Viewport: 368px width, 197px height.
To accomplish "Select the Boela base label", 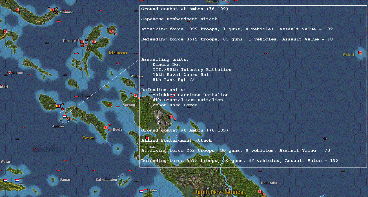I will [118, 130].
